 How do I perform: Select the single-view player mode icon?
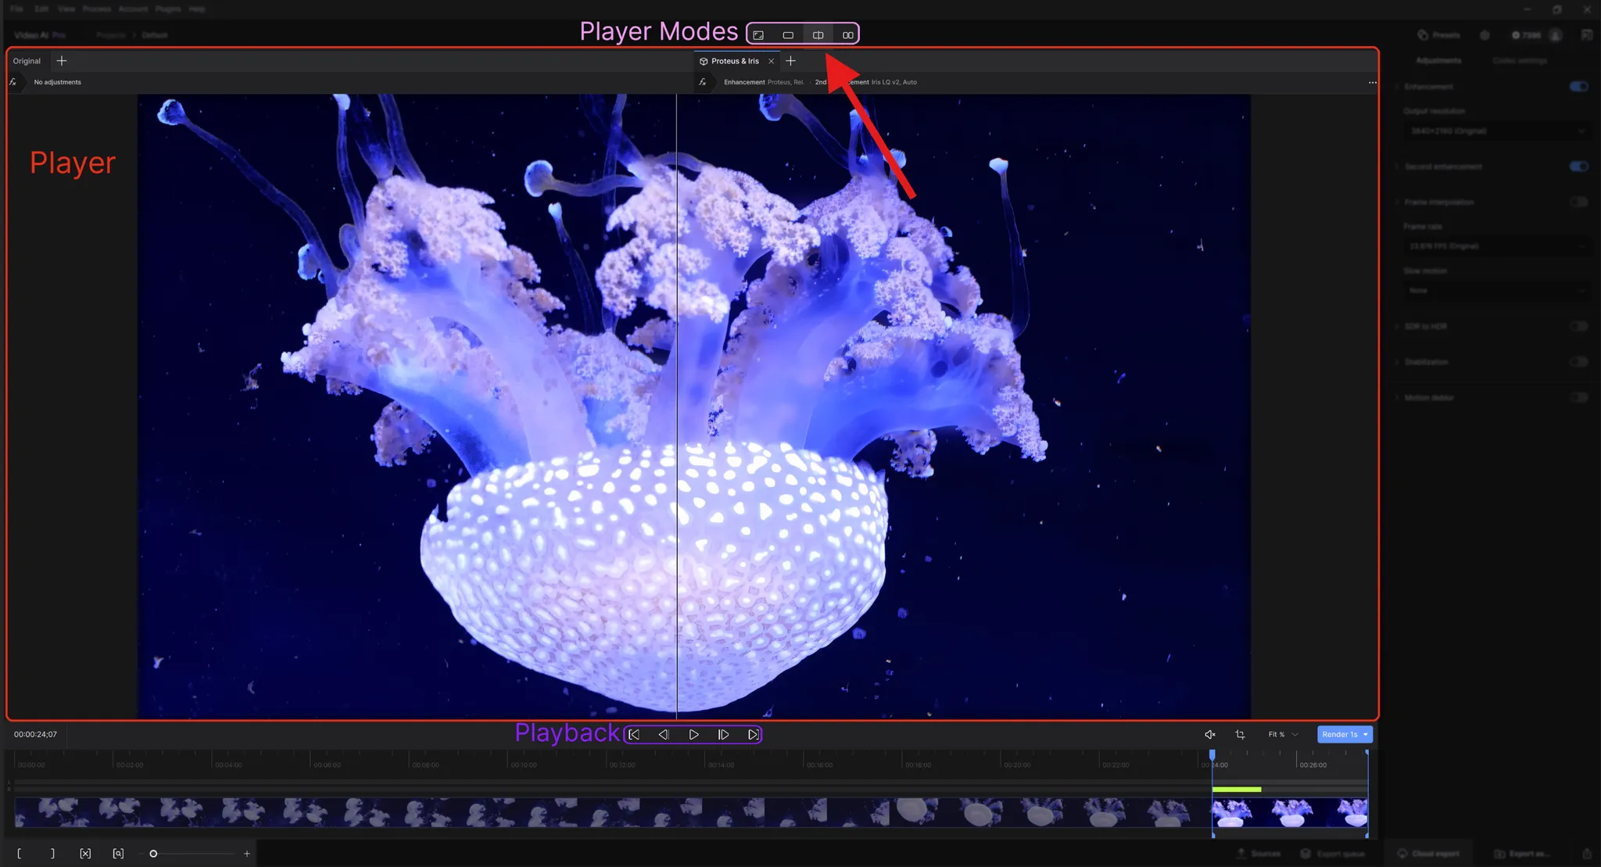pyautogui.click(x=788, y=35)
